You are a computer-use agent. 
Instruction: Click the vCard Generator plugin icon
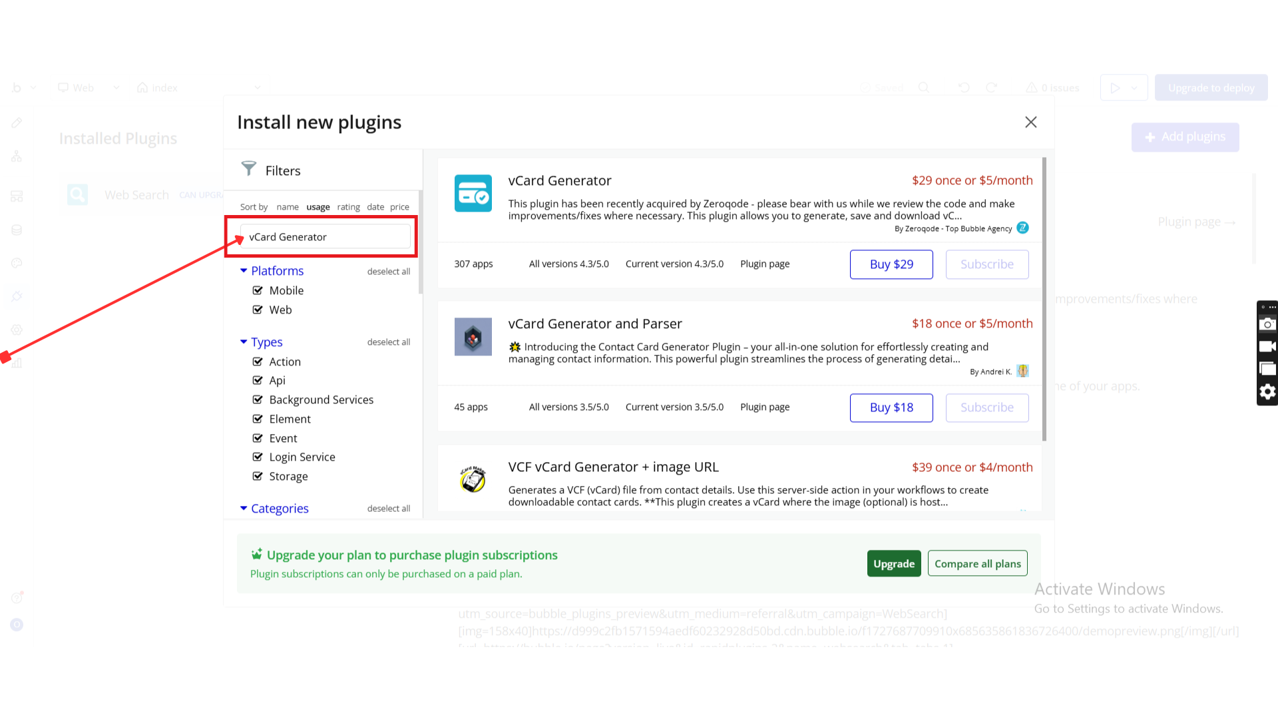(473, 193)
